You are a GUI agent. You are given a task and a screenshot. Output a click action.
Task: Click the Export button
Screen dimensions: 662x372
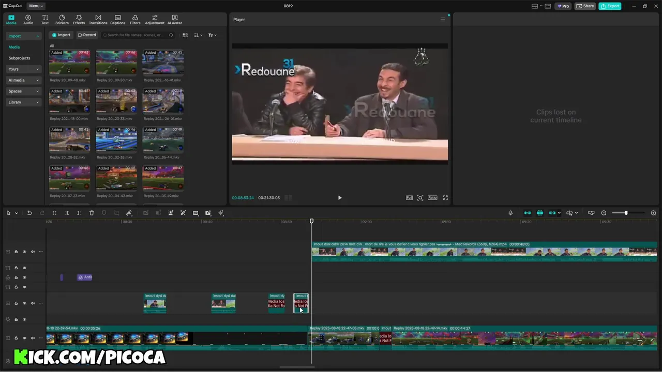[610, 6]
